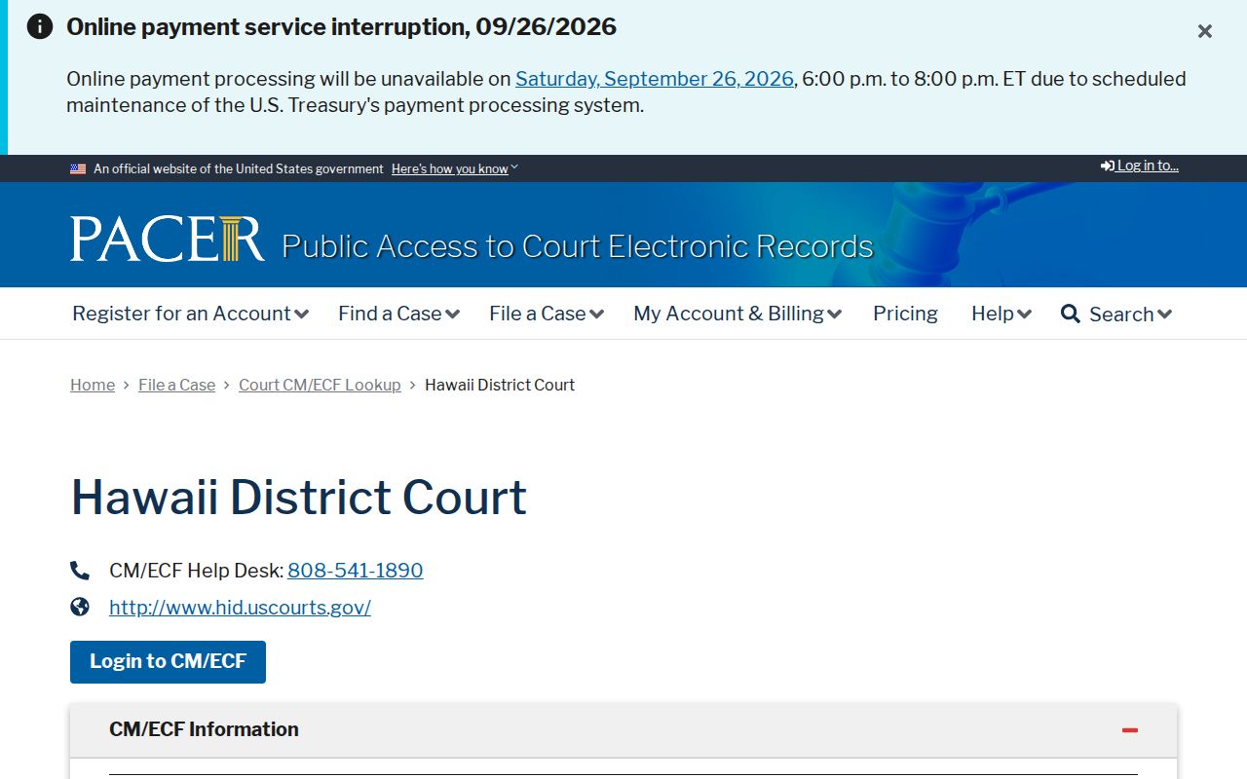Call Help Desk number 808-541-1890

pyautogui.click(x=356, y=571)
